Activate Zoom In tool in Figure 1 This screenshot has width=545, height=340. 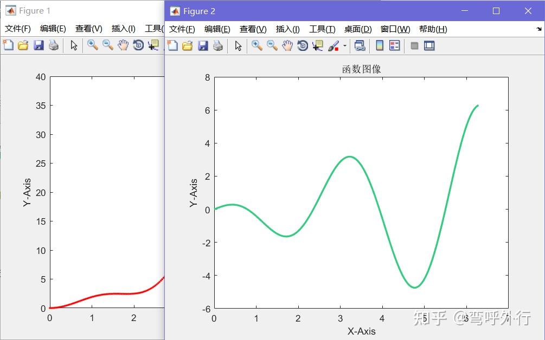[92, 45]
